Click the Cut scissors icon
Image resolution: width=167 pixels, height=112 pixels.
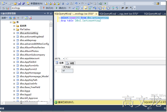tap(63, 4)
